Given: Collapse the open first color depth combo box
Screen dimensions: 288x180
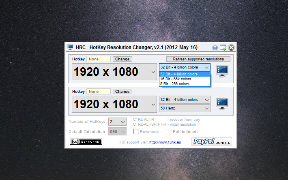Looking at the screenshot, I should (x=185, y=67).
